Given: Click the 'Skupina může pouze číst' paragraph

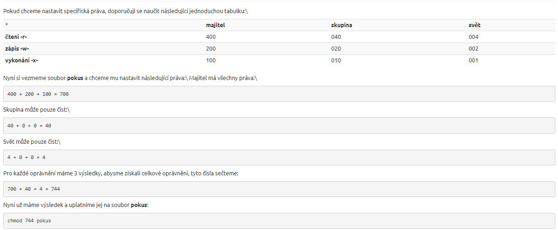Looking at the screenshot, I should (36, 110).
